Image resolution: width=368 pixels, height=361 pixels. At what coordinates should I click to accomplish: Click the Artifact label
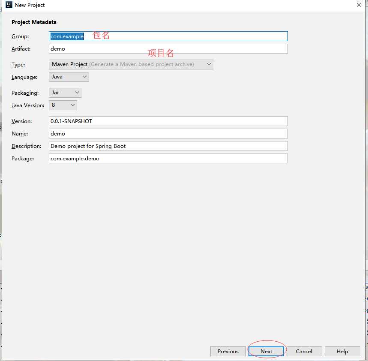pos(21,49)
